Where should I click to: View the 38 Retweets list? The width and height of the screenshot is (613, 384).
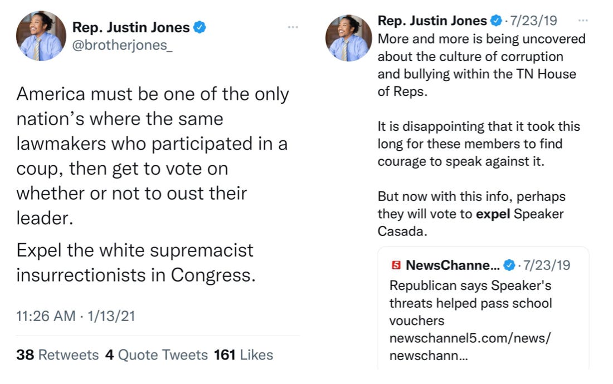pyautogui.click(x=57, y=355)
